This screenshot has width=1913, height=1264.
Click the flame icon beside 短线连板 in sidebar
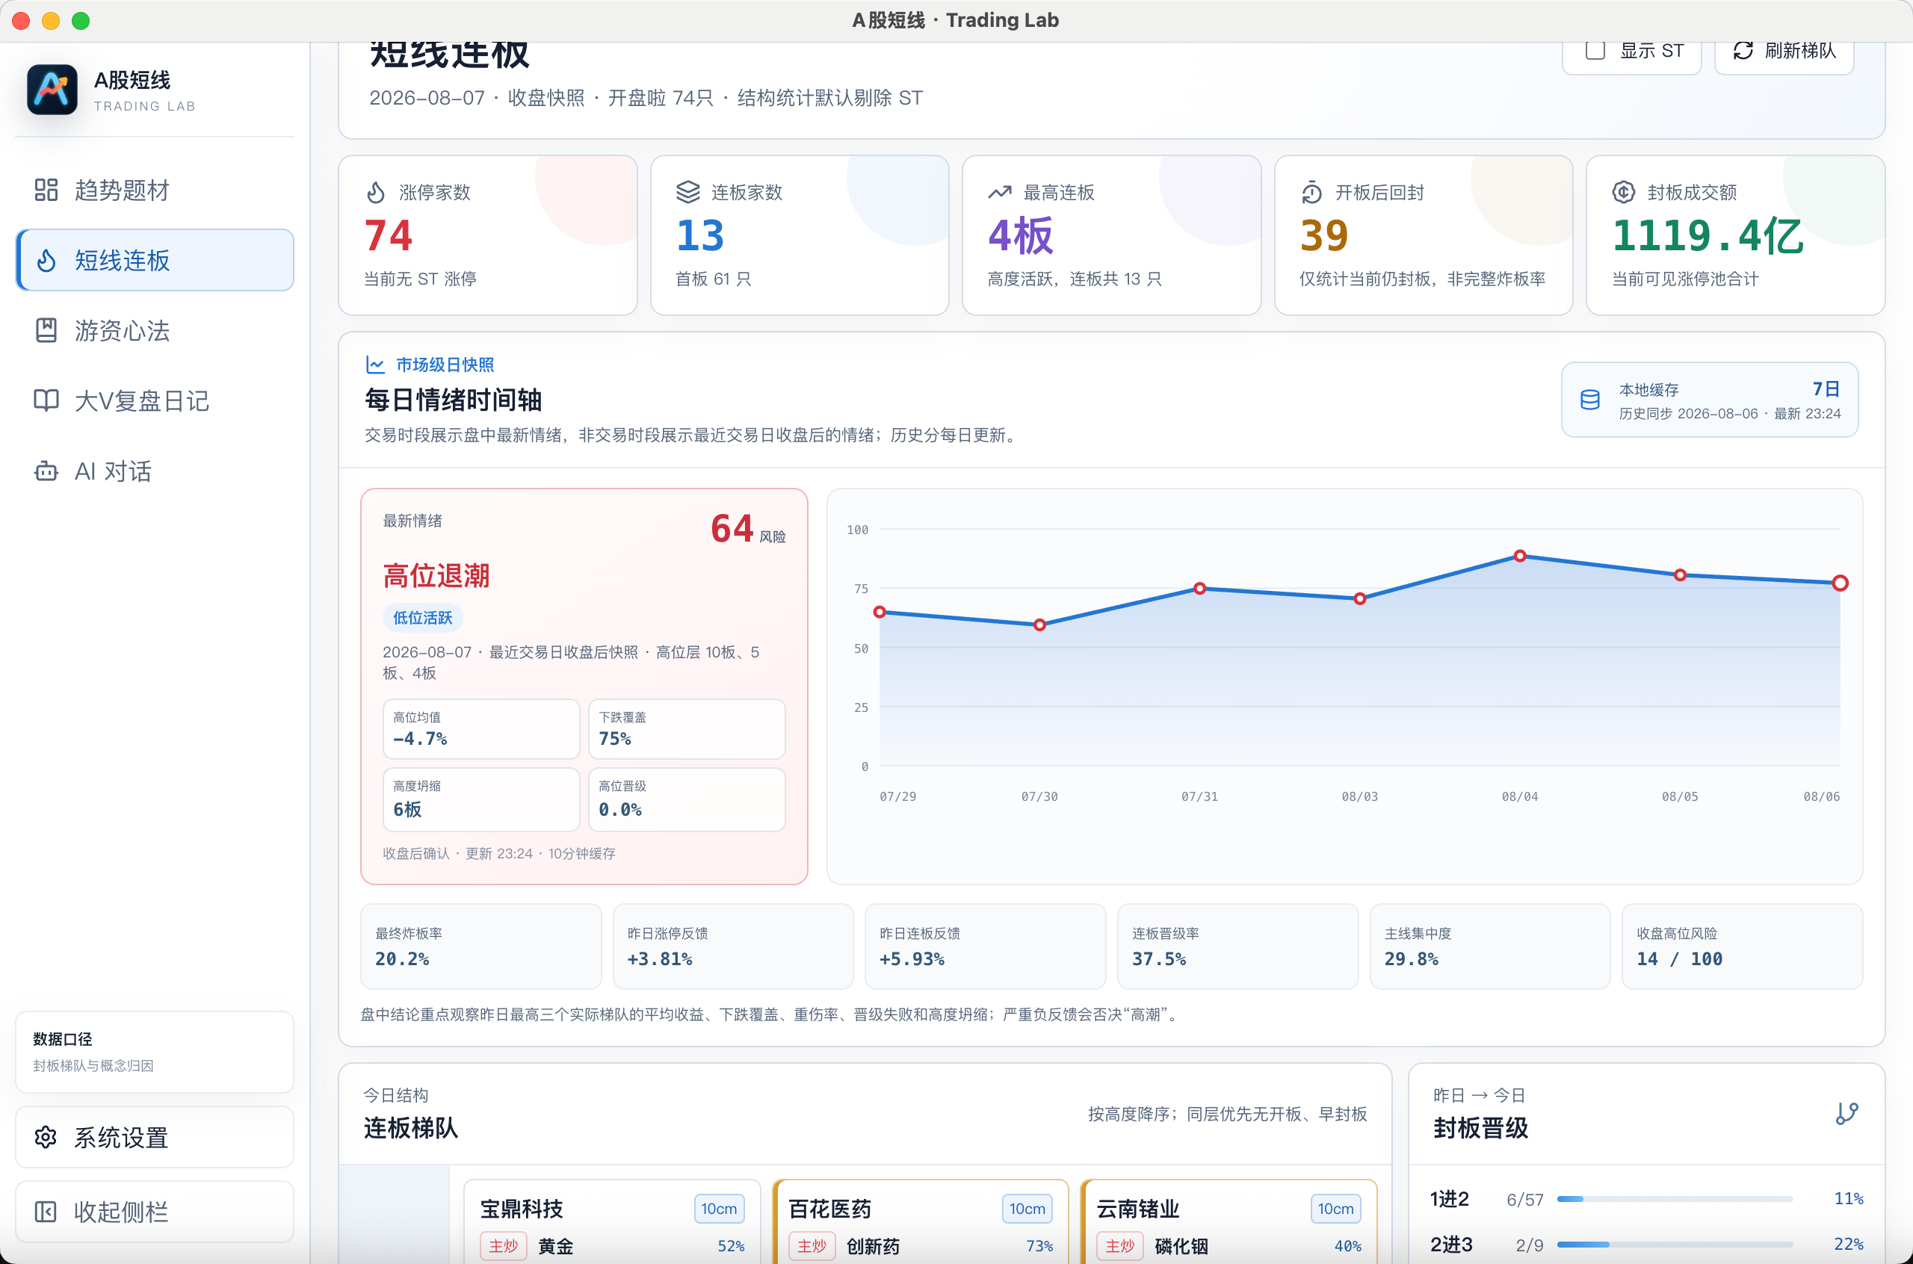point(46,261)
